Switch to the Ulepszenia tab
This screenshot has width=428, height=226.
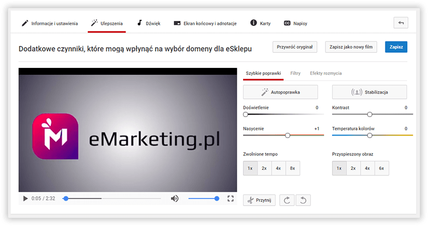coord(107,24)
